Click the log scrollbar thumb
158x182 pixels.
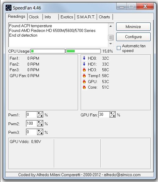click(x=111, y=38)
